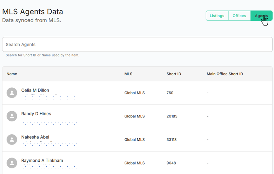Click the Name column header

pyautogui.click(x=12, y=74)
